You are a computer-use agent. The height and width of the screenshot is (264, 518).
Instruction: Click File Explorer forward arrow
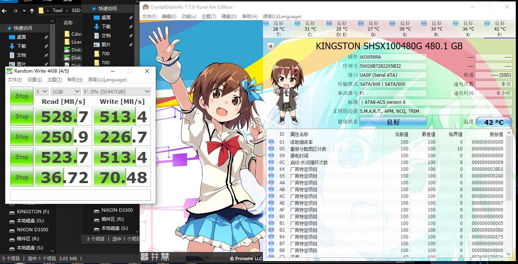15,11
